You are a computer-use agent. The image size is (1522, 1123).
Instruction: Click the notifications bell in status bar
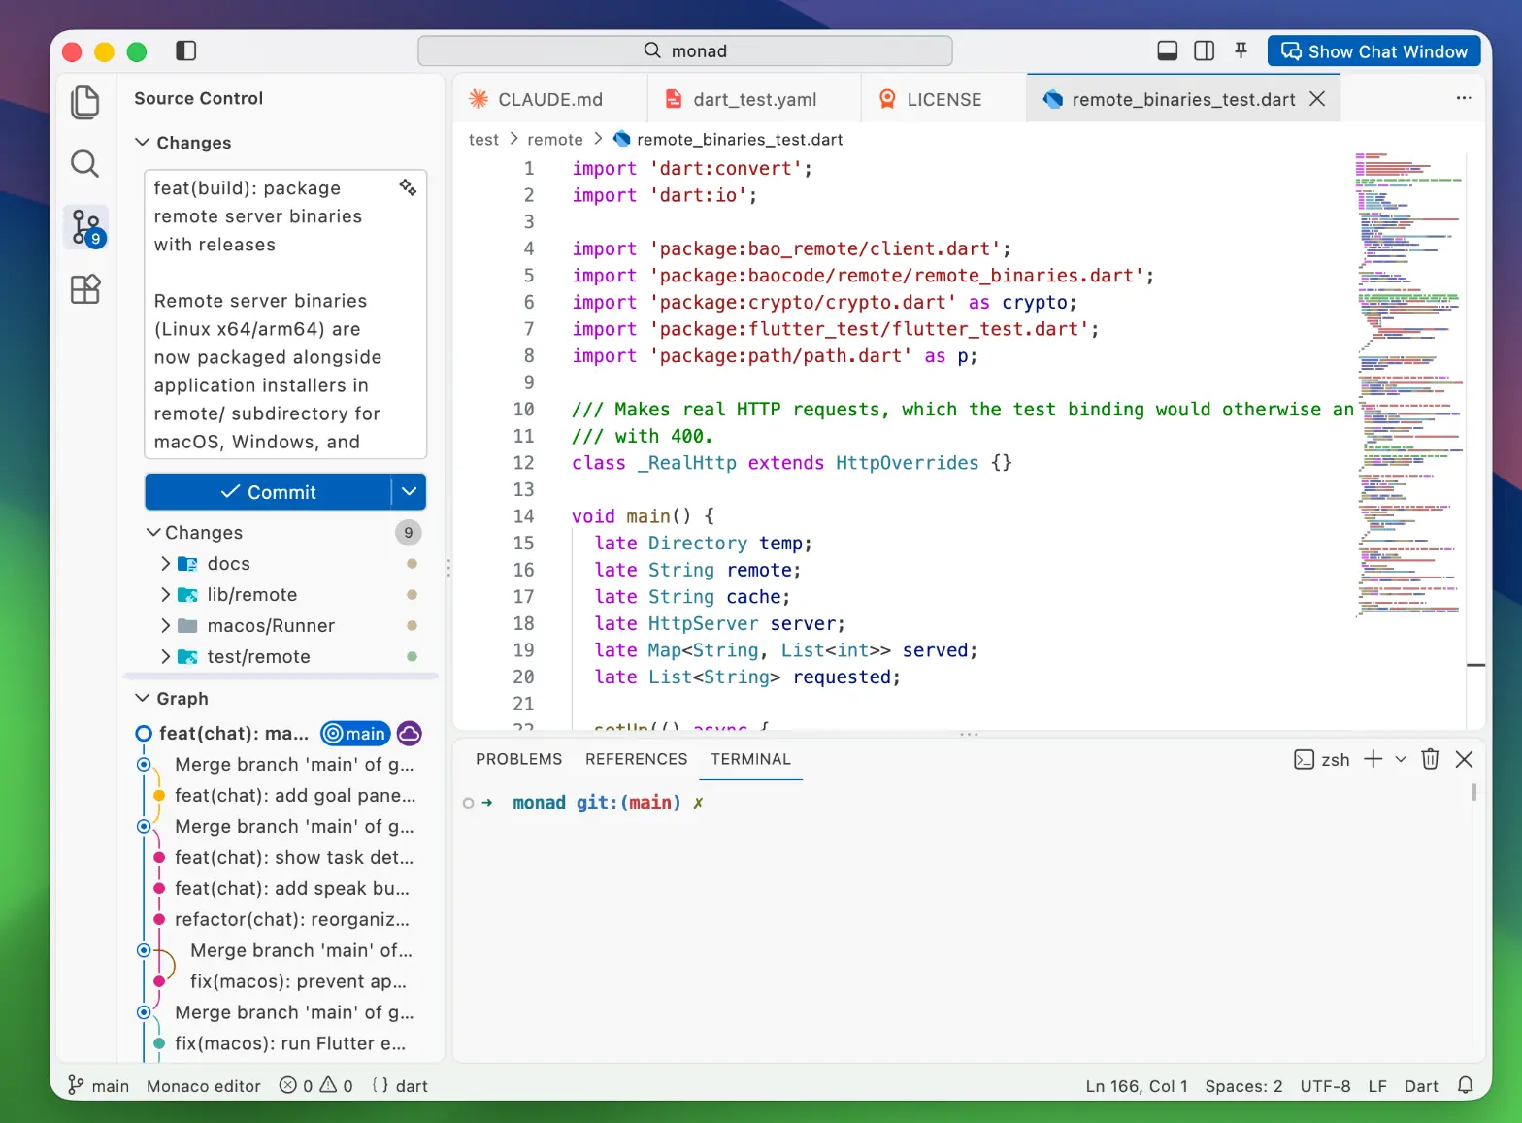tap(1466, 1085)
